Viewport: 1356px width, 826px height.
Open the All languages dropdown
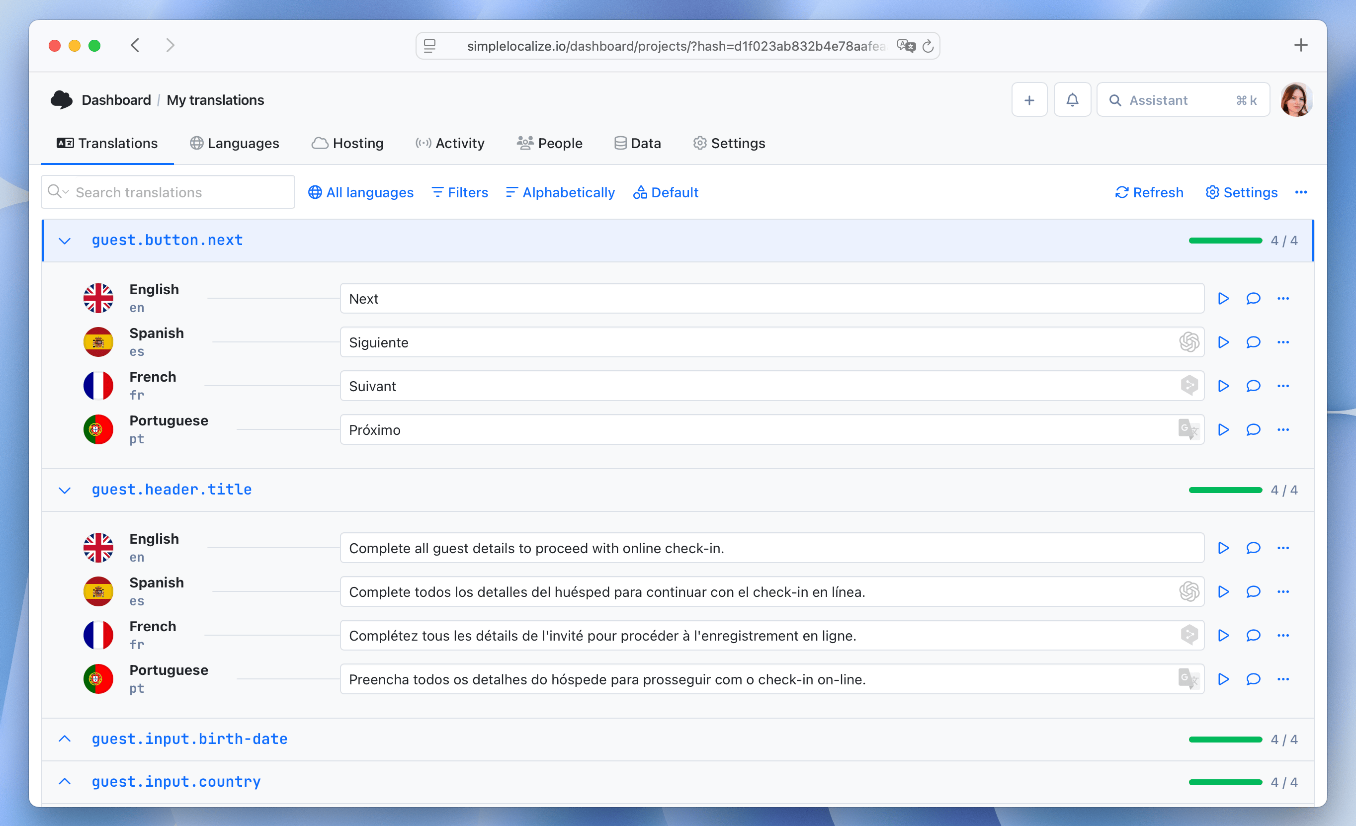[x=360, y=192]
